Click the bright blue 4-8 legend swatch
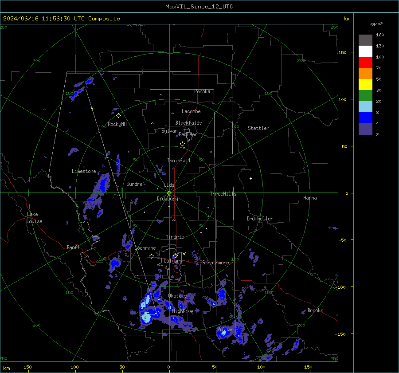 click(365, 118)
